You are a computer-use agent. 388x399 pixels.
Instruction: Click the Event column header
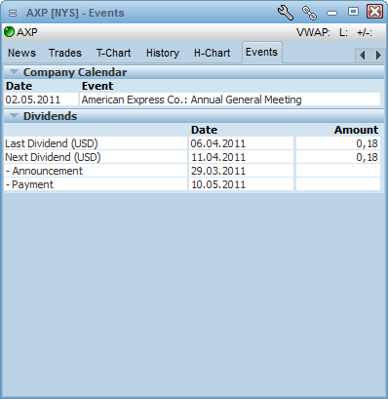[x=97, y=86]
